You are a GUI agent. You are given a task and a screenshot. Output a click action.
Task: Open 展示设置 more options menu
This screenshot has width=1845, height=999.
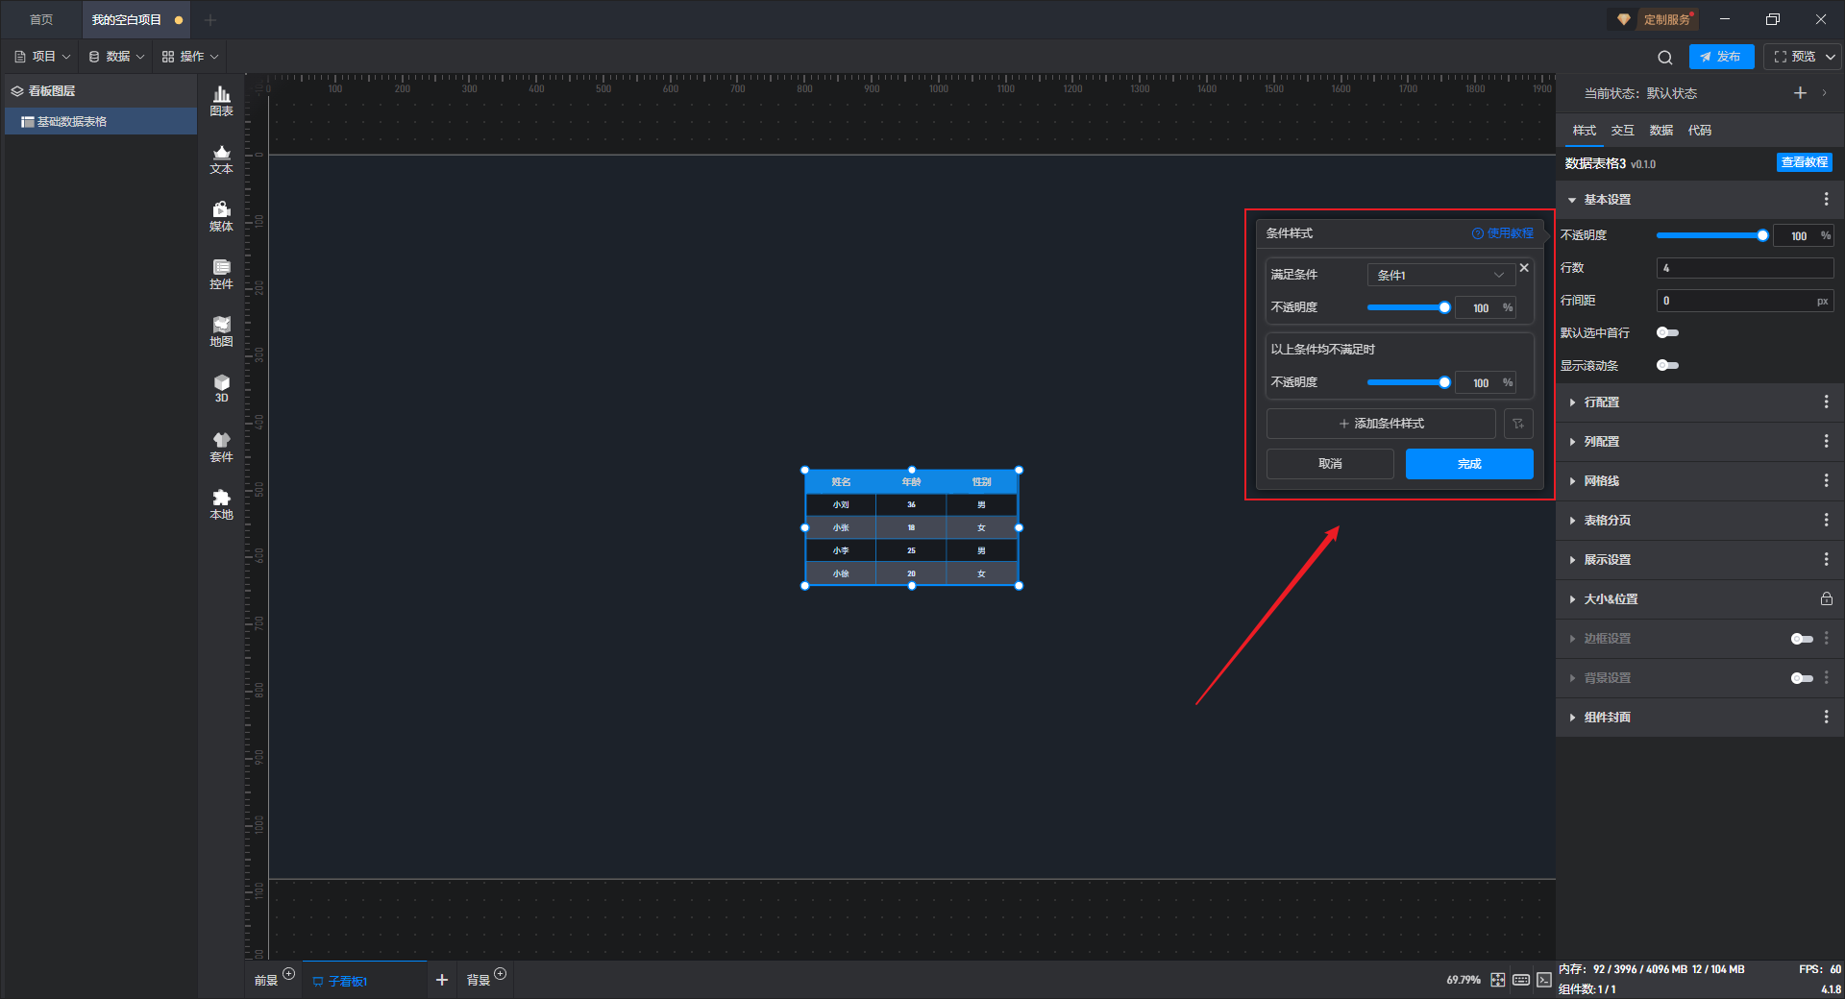[x=1826, y=559]
